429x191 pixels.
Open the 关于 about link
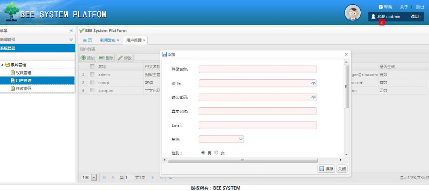(404, 7)
